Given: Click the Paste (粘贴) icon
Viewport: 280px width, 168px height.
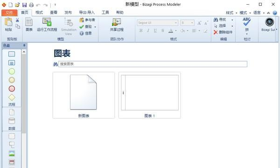Looking at the screenshot, I should (x=8, y=22).
